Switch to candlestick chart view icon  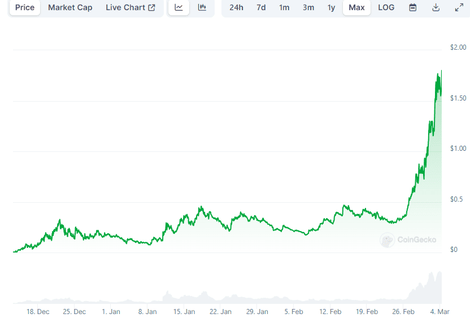[202, 7]
